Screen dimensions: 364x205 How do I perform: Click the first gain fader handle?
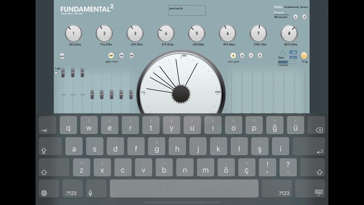pos(63,73)
